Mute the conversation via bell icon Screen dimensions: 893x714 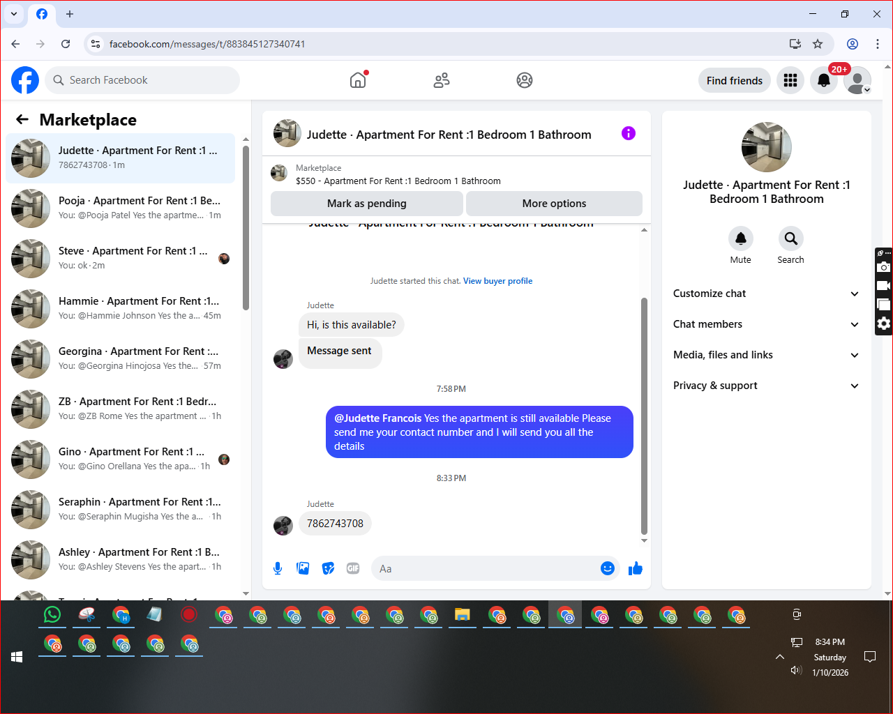pos(741,238)
